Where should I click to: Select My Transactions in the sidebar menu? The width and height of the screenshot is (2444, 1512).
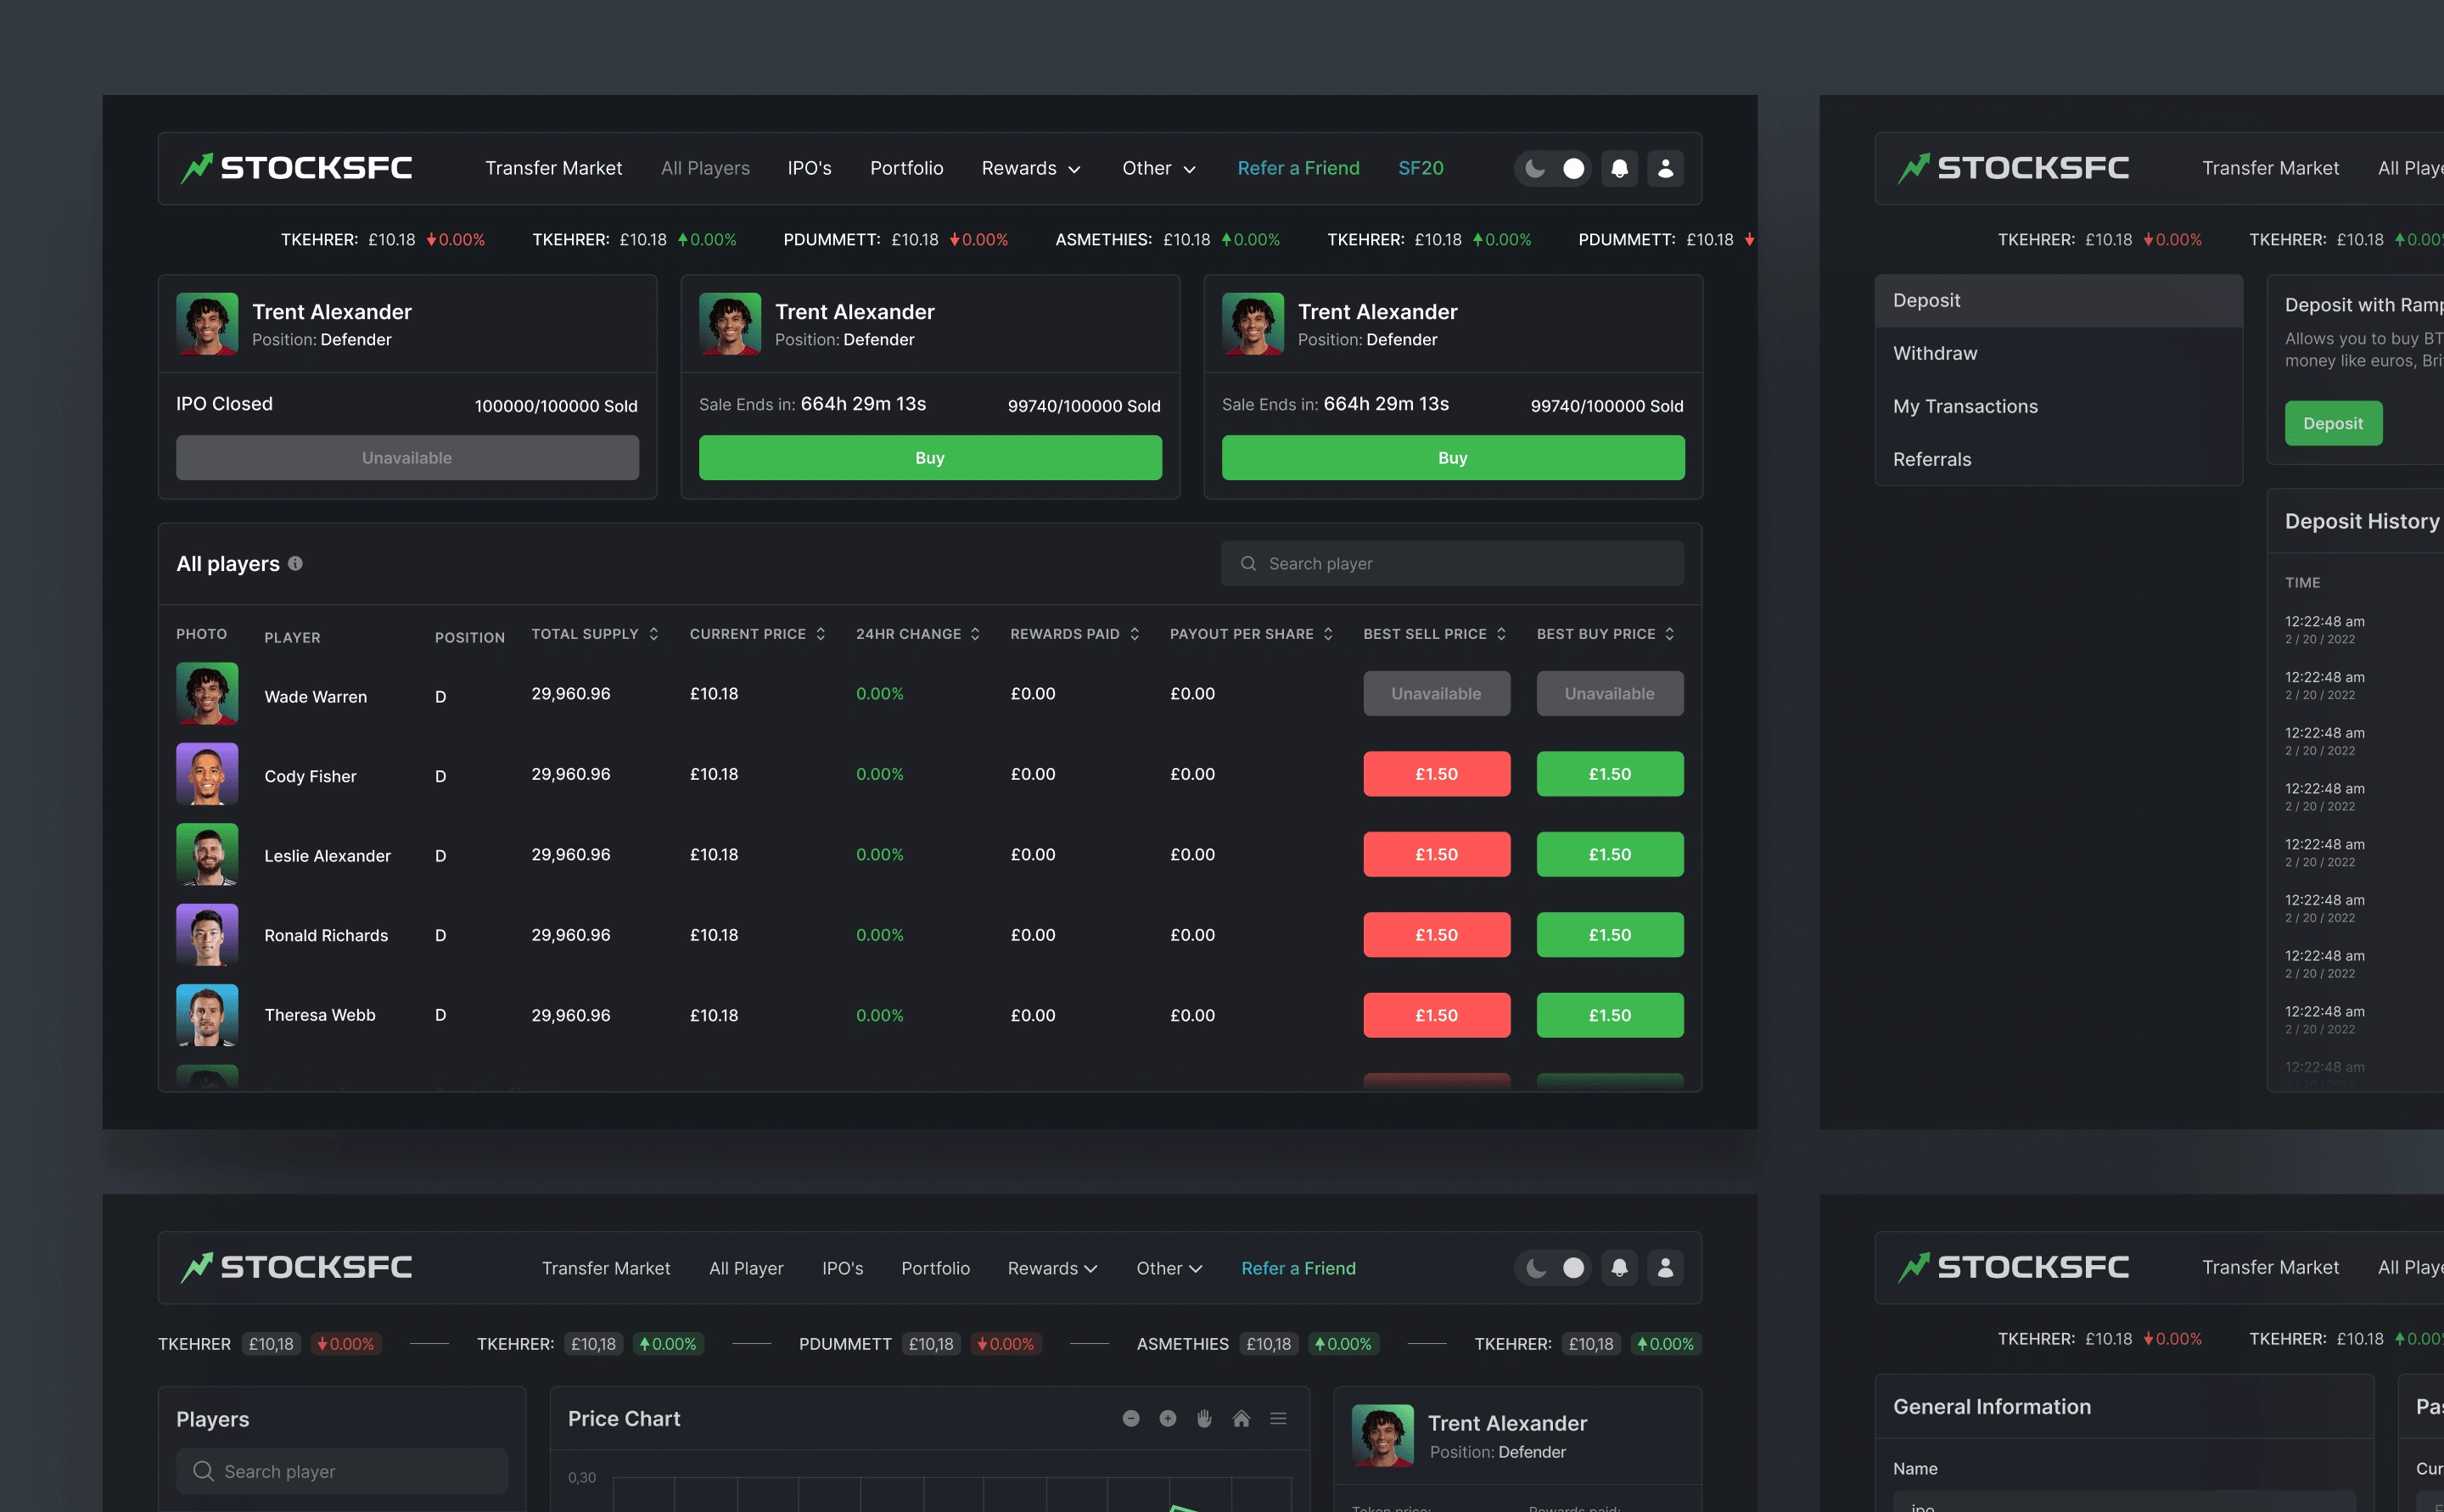click(2058, 406)
